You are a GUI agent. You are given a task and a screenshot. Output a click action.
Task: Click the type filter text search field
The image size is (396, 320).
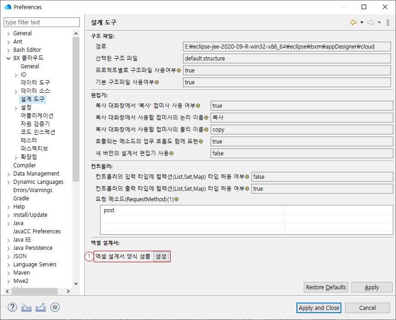coord(41,22)
